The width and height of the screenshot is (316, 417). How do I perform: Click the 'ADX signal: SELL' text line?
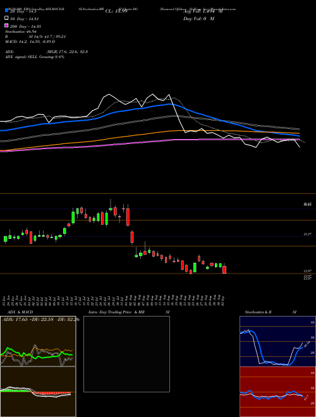coord(35,57)
